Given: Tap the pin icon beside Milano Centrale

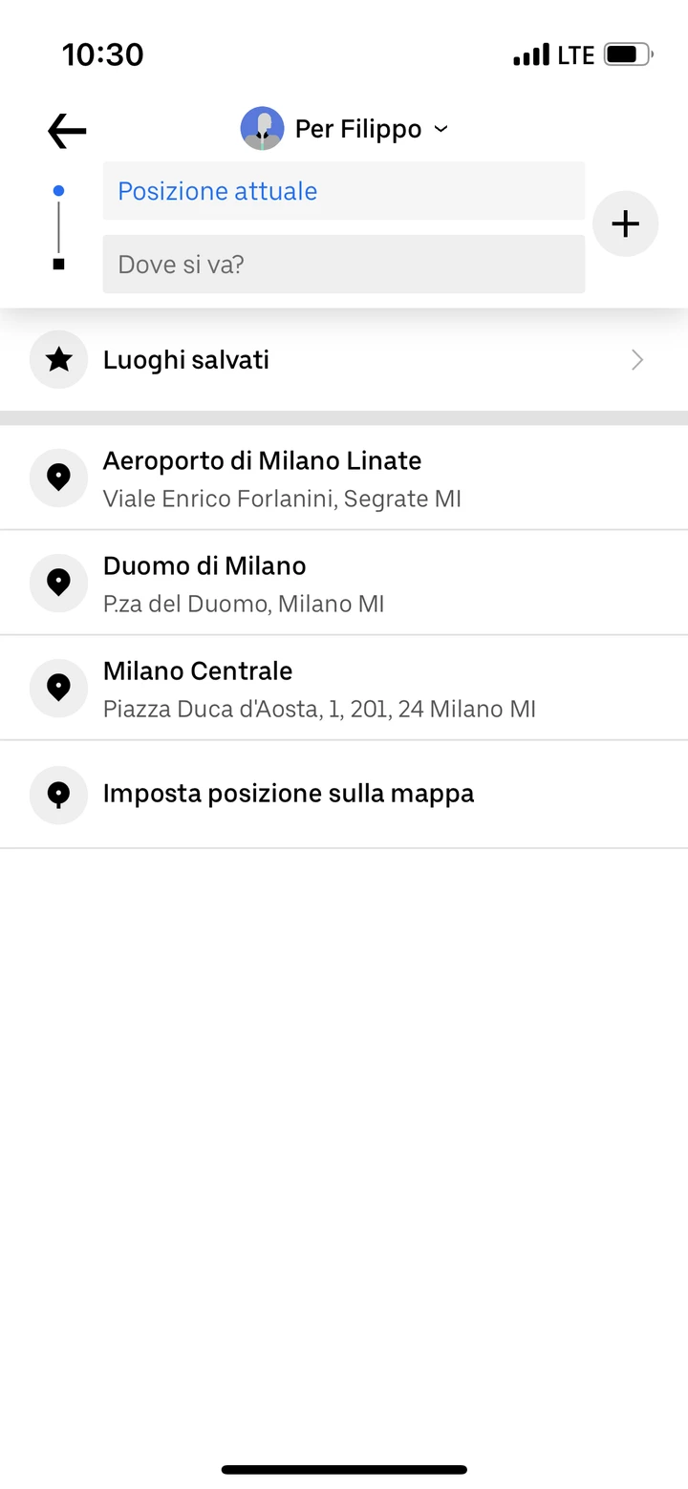Looking at the screenshot, I should (59, 687).
